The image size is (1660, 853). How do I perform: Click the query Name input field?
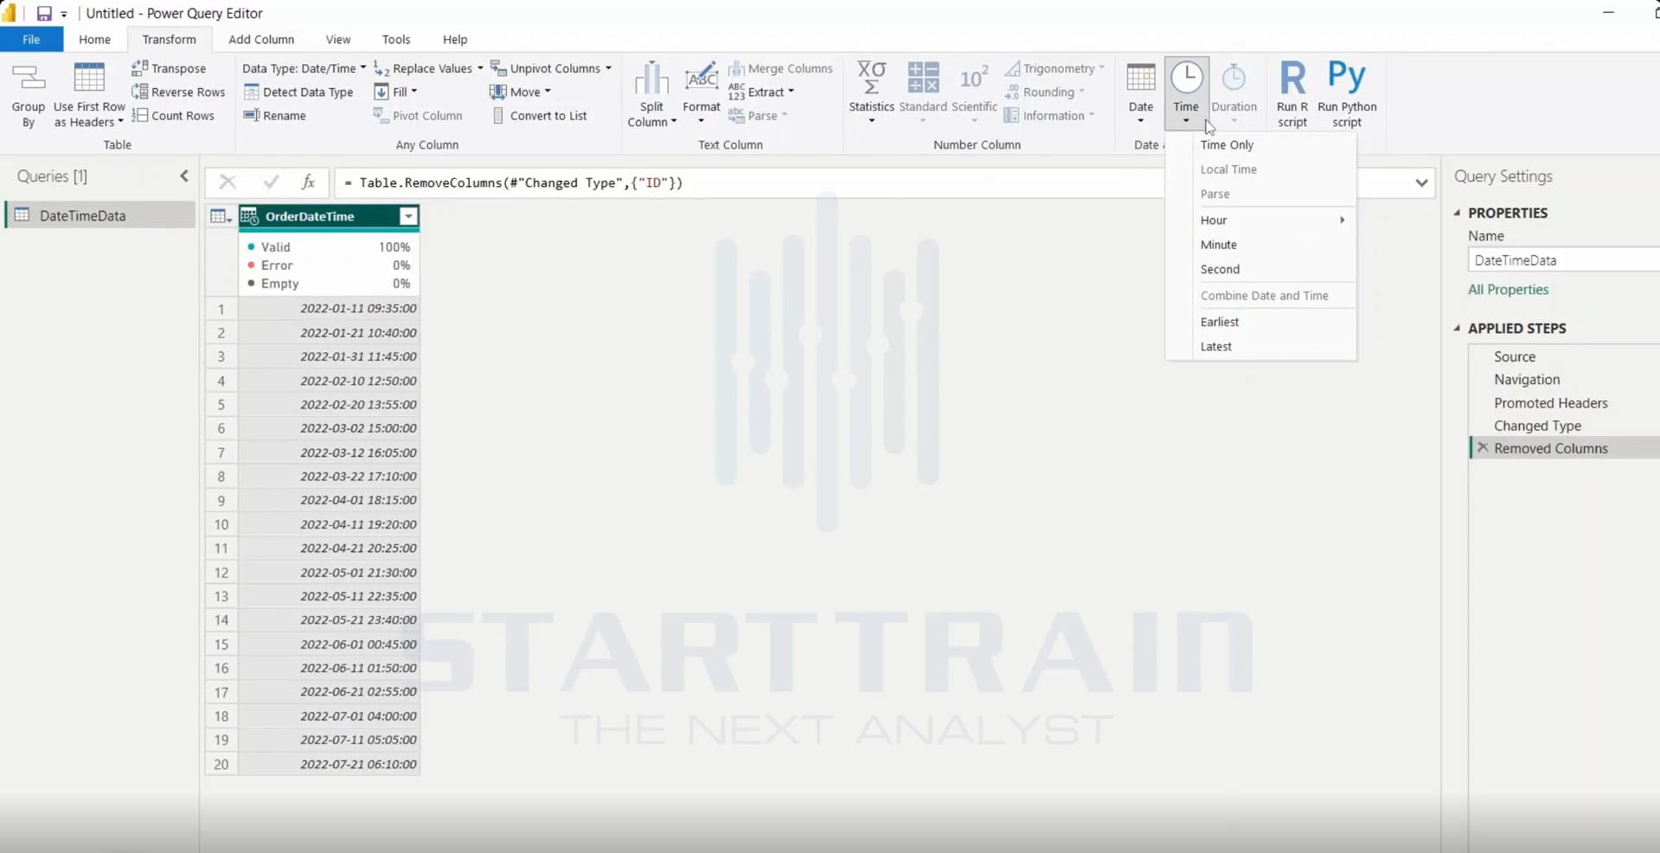point(1563,260)
